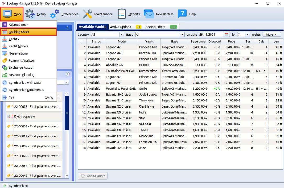This screenshot has width=284, height=188.
Task: Sort the table by the Model column
Action: click(122, 41)
